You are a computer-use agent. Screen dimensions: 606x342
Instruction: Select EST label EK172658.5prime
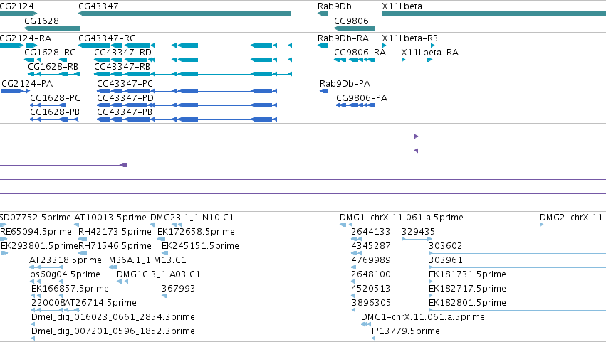pos(196,232)
